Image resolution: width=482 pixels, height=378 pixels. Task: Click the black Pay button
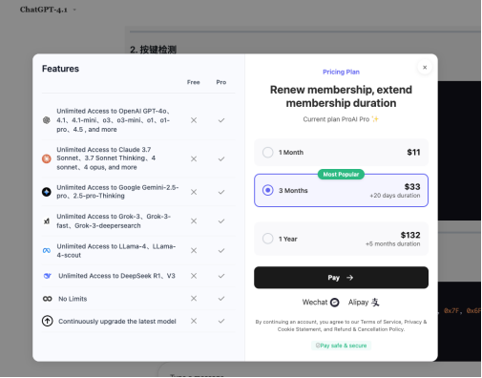(x=341, y=278)
